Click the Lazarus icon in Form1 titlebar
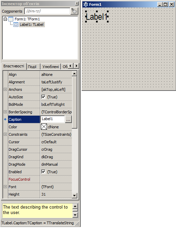The width and height of the screenshot is (176, 229). click(x=86, y=4)
